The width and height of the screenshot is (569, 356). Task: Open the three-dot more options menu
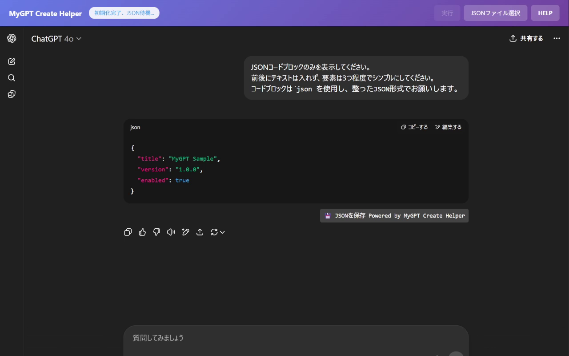(x=557, y=38)
